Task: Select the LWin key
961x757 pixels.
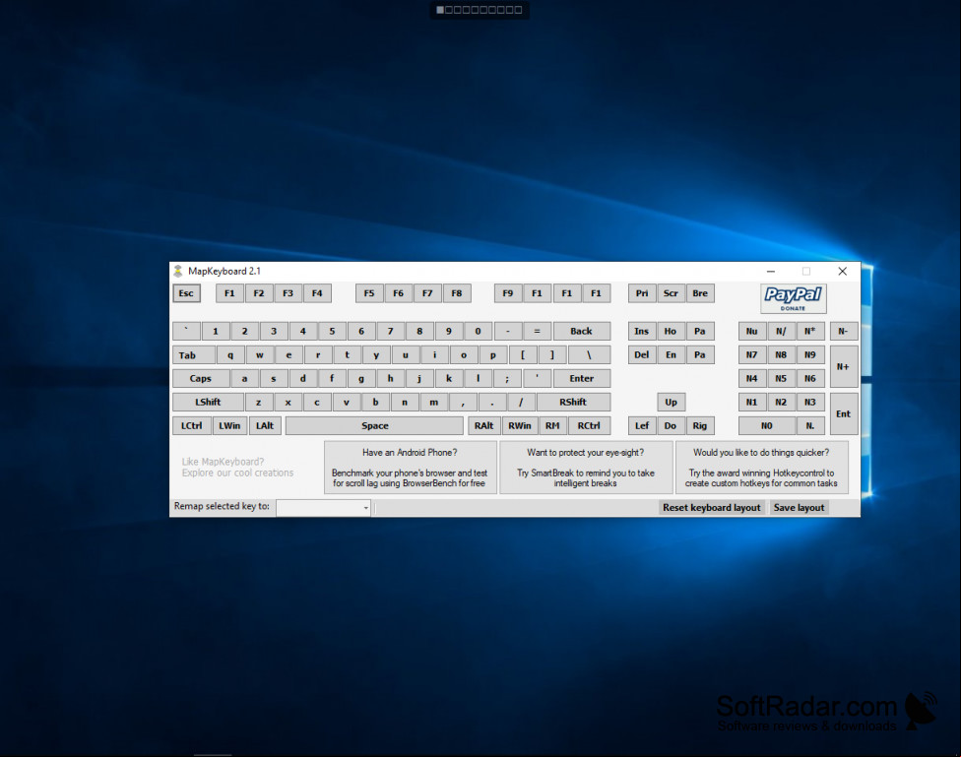Action: click(x=229, y=425)
